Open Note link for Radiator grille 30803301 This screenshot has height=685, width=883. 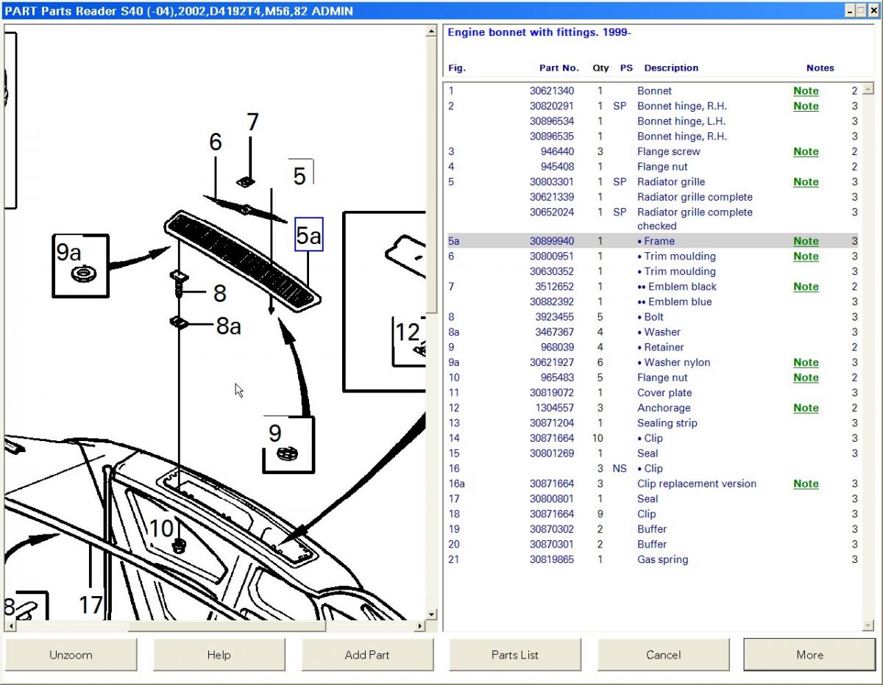pos(806,182)
